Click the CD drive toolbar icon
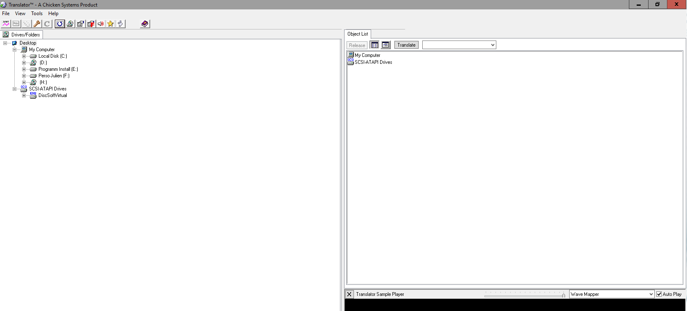Viewport: 687px width, 311px height. [x=70, y=24]
